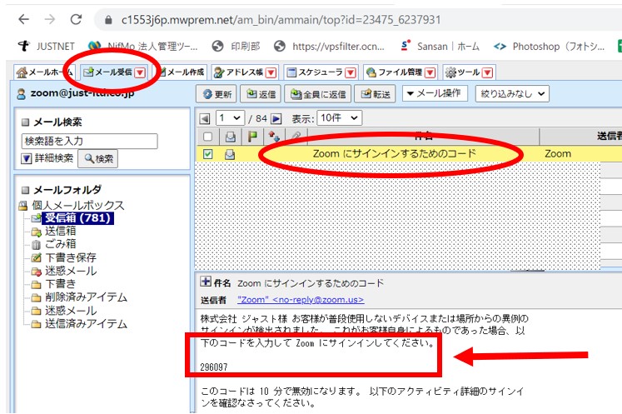
Task: Expand スケジューラ dropdown arrow
Action: [x=351, y=72]
